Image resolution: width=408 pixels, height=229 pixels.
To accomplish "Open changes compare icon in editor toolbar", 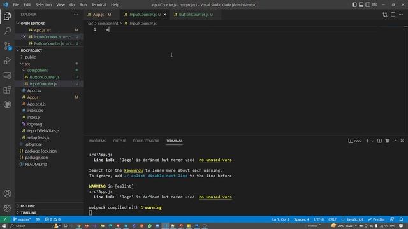I will (x=385, y=15).
